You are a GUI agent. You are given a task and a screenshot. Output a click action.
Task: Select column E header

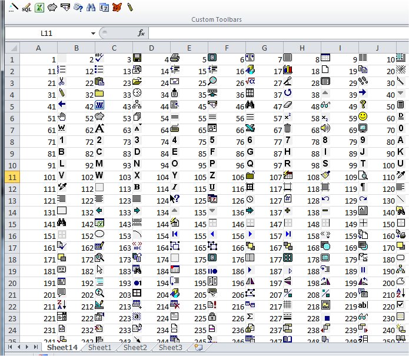point(189,48)
